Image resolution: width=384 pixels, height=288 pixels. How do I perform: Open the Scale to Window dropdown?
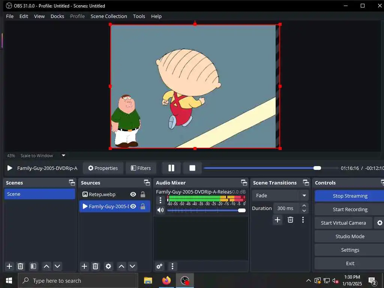[43, 156]
